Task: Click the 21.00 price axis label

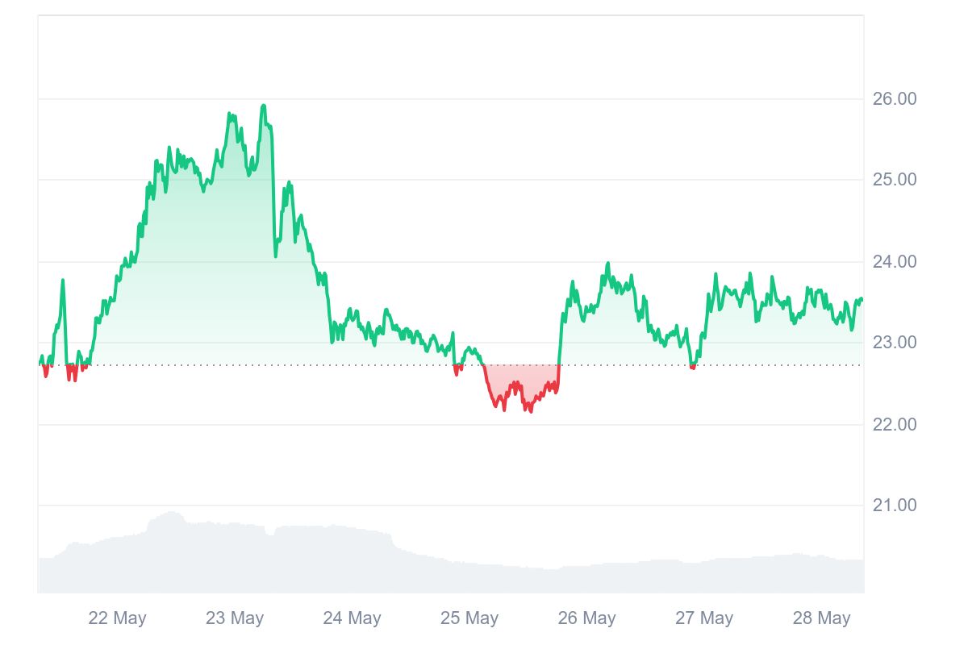Action: click(895, 506)
